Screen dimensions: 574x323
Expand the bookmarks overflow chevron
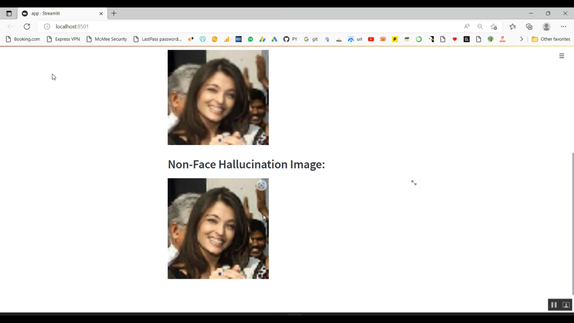point(521,39)
